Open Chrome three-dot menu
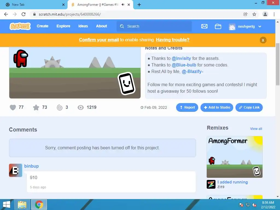The height and width of the screenshot is (210, 280). (x=274, y=14)
